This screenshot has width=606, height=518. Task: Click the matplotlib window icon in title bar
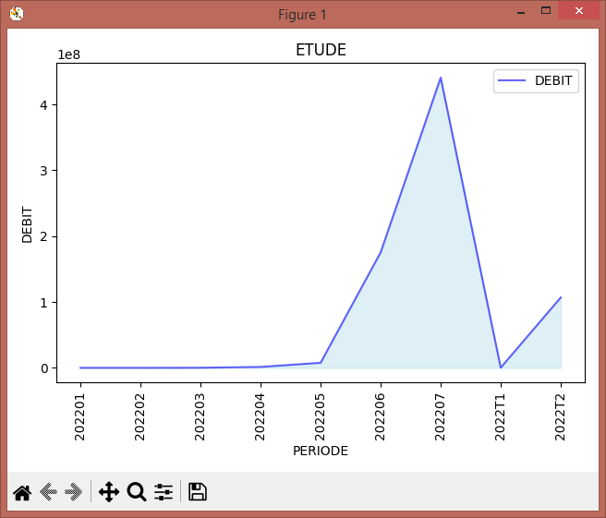(17, 14)
